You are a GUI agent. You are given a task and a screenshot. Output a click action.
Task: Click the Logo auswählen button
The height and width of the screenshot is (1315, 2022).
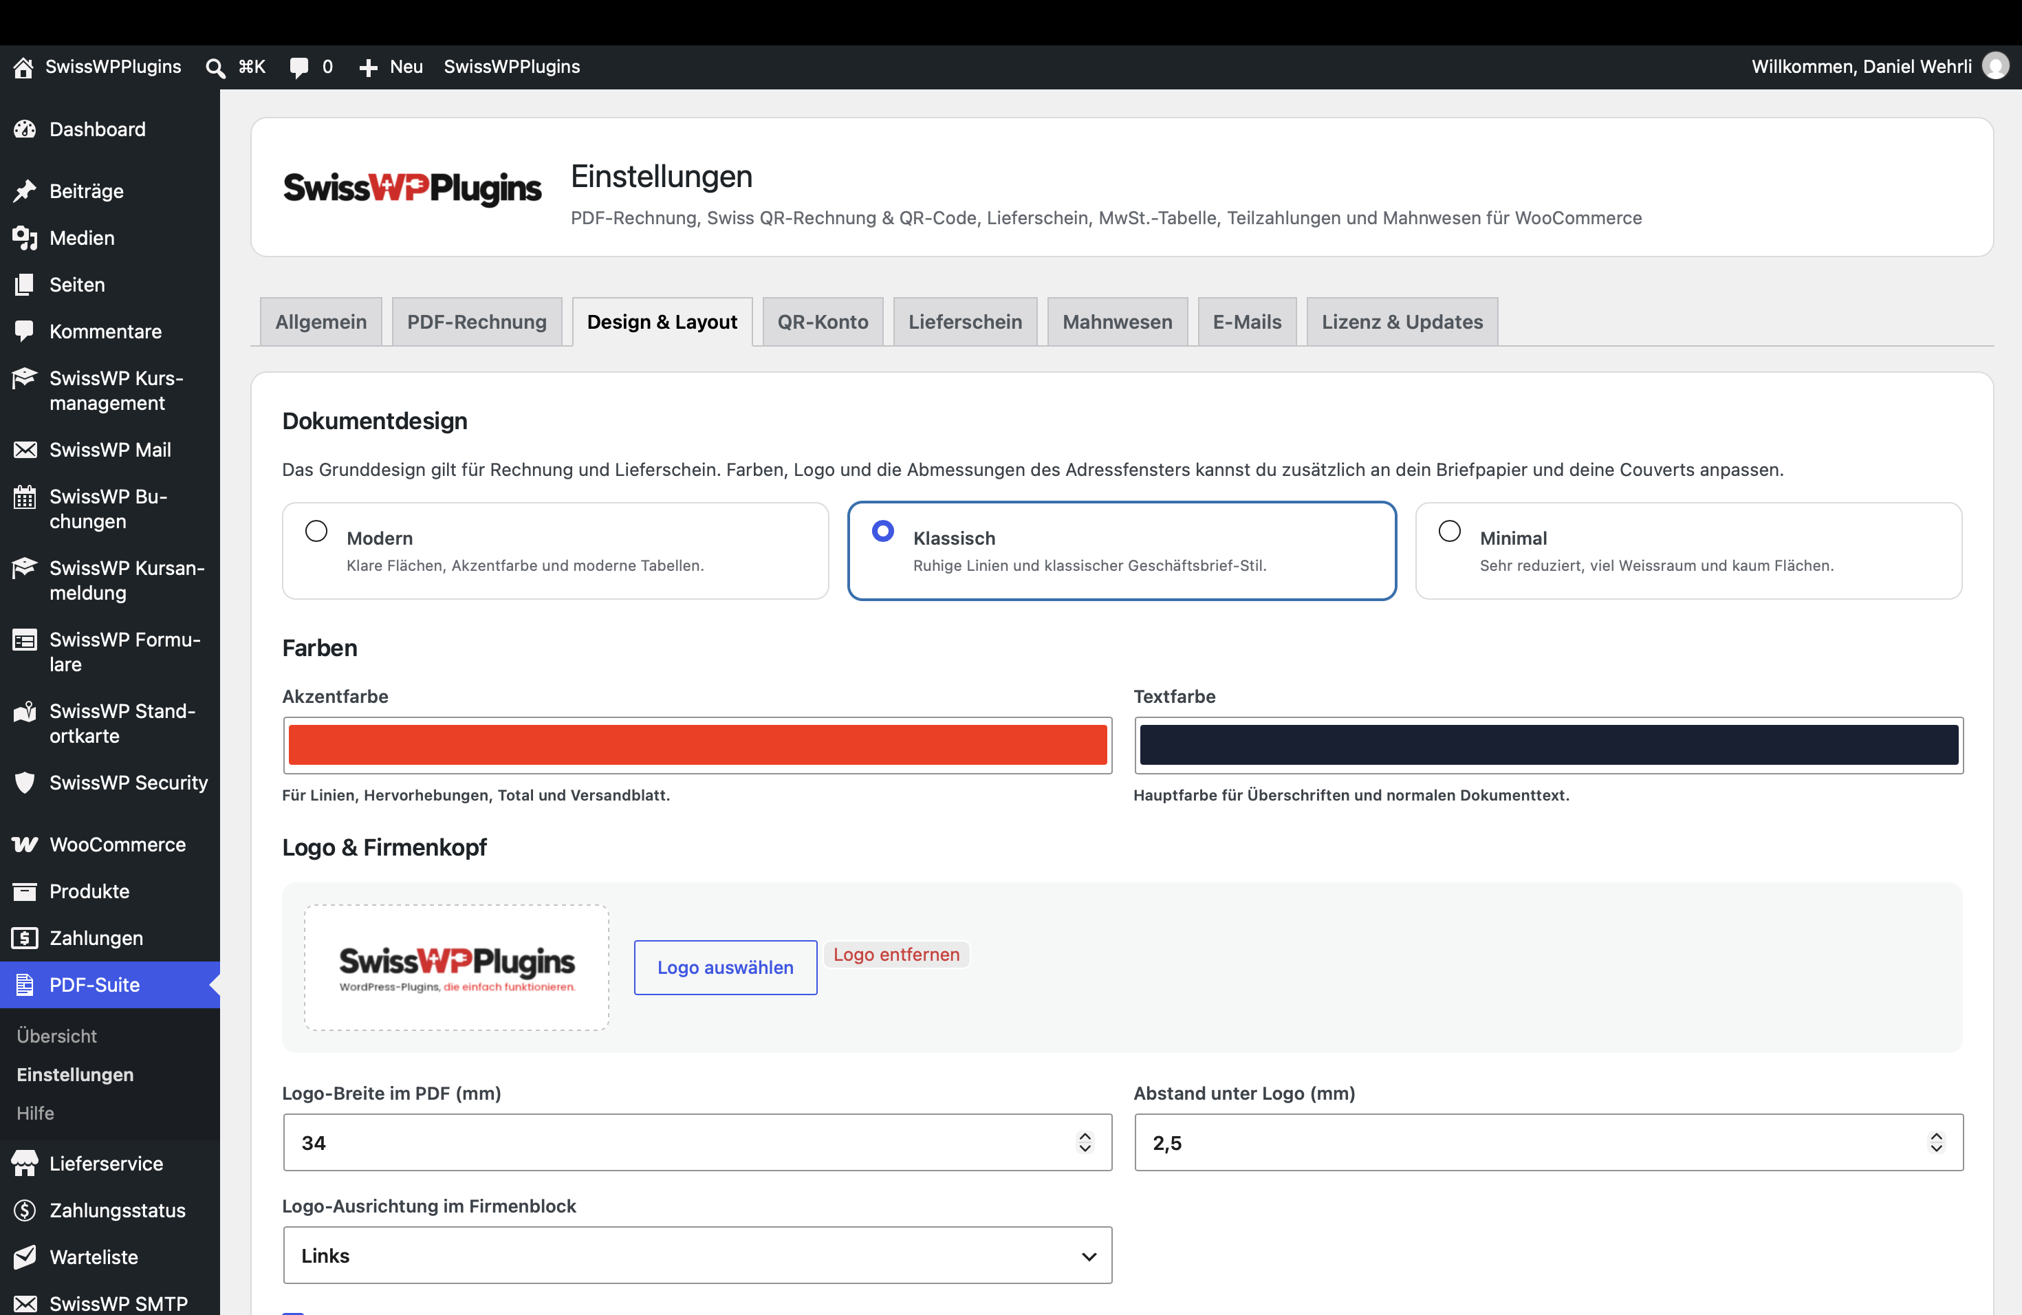(x=726, y=968)
